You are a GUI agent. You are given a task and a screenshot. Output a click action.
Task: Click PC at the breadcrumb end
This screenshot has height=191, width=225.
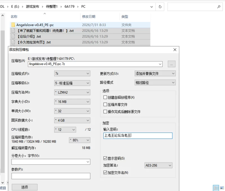[x=83, y=6]
